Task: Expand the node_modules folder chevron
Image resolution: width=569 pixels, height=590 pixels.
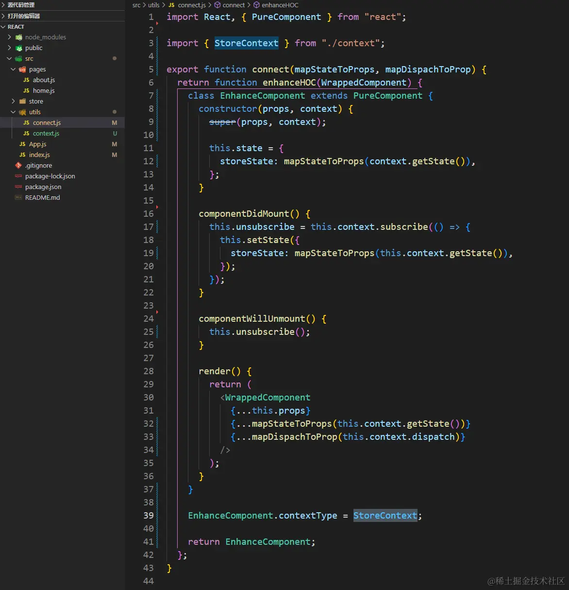Action: 9,37
